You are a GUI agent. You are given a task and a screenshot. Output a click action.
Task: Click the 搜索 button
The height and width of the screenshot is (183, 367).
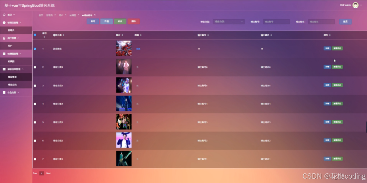click(x=345, y=22)
